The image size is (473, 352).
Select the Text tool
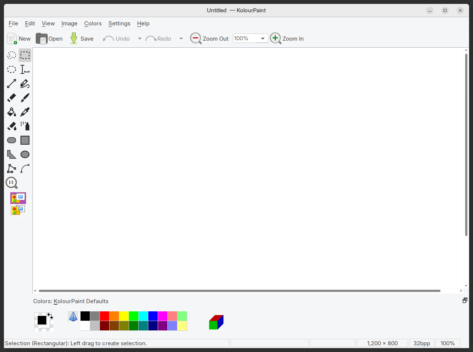click(25, 70)
